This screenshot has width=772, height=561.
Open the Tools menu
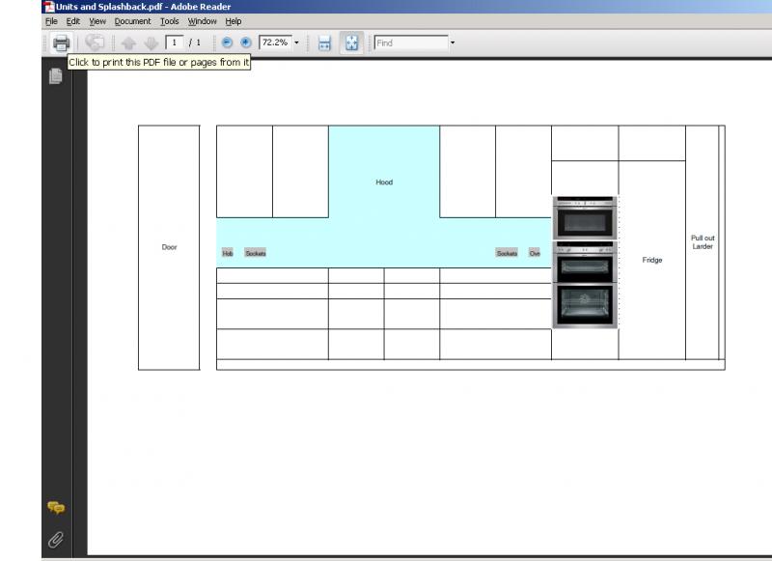pyautogui.click(x=170, y=21)
